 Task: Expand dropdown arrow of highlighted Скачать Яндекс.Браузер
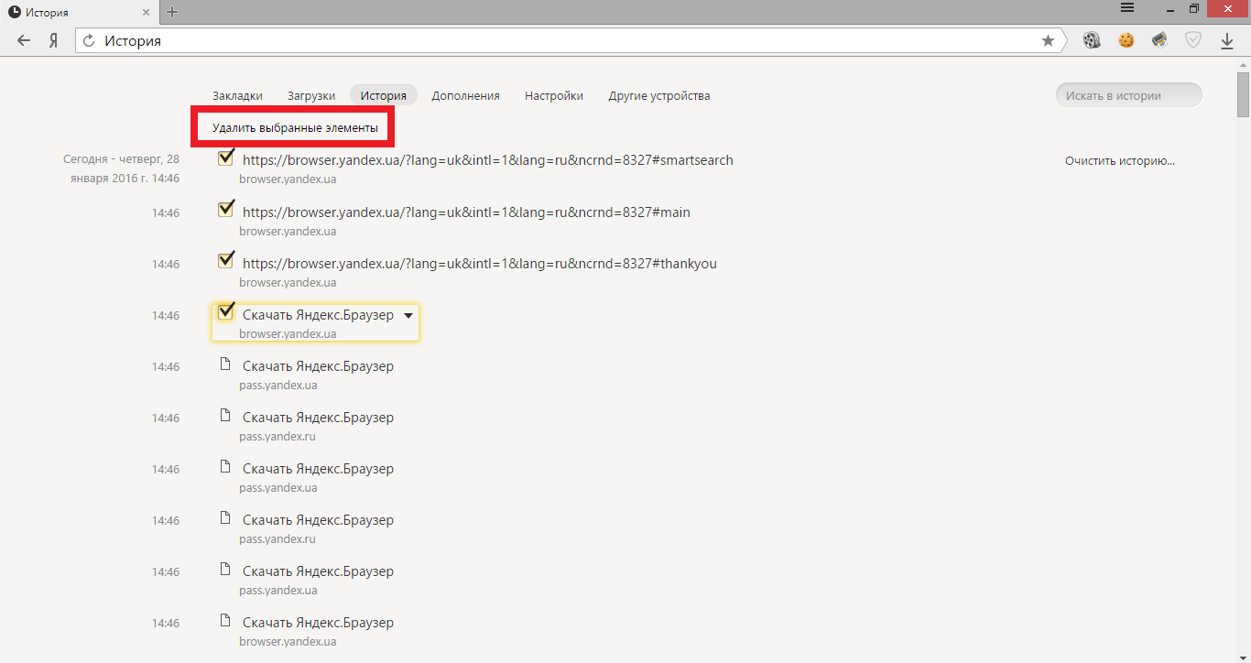pos(408,315)
